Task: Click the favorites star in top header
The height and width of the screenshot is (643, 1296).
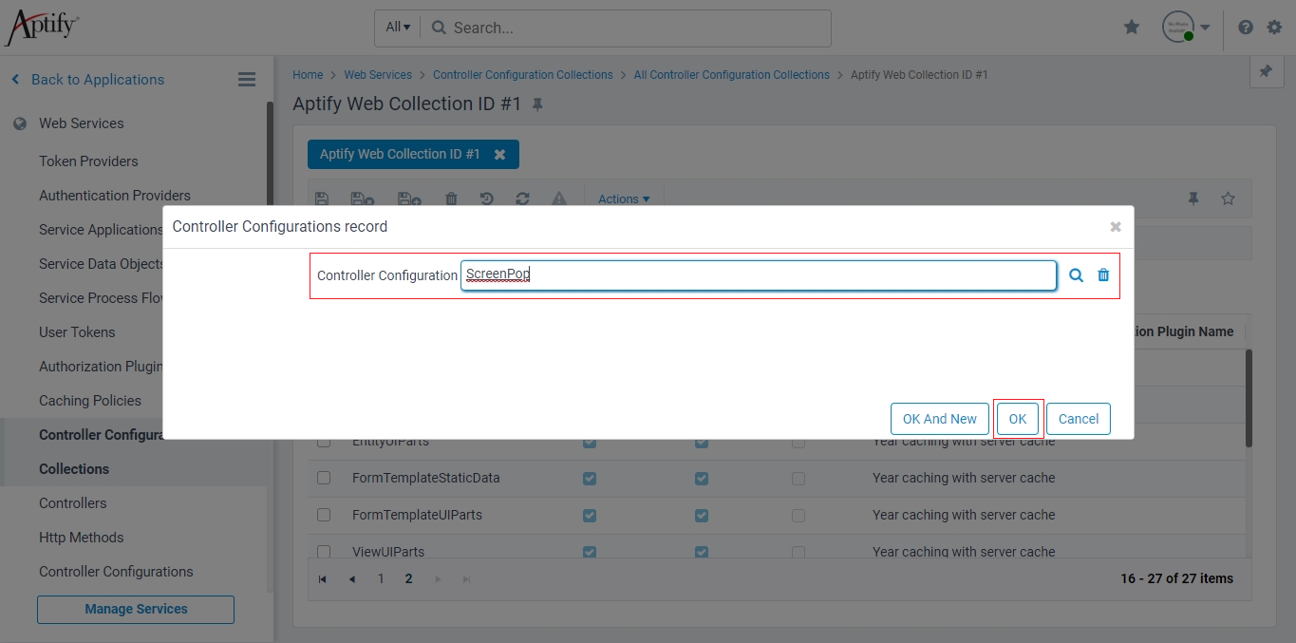Action: [x=1132, y=28]
